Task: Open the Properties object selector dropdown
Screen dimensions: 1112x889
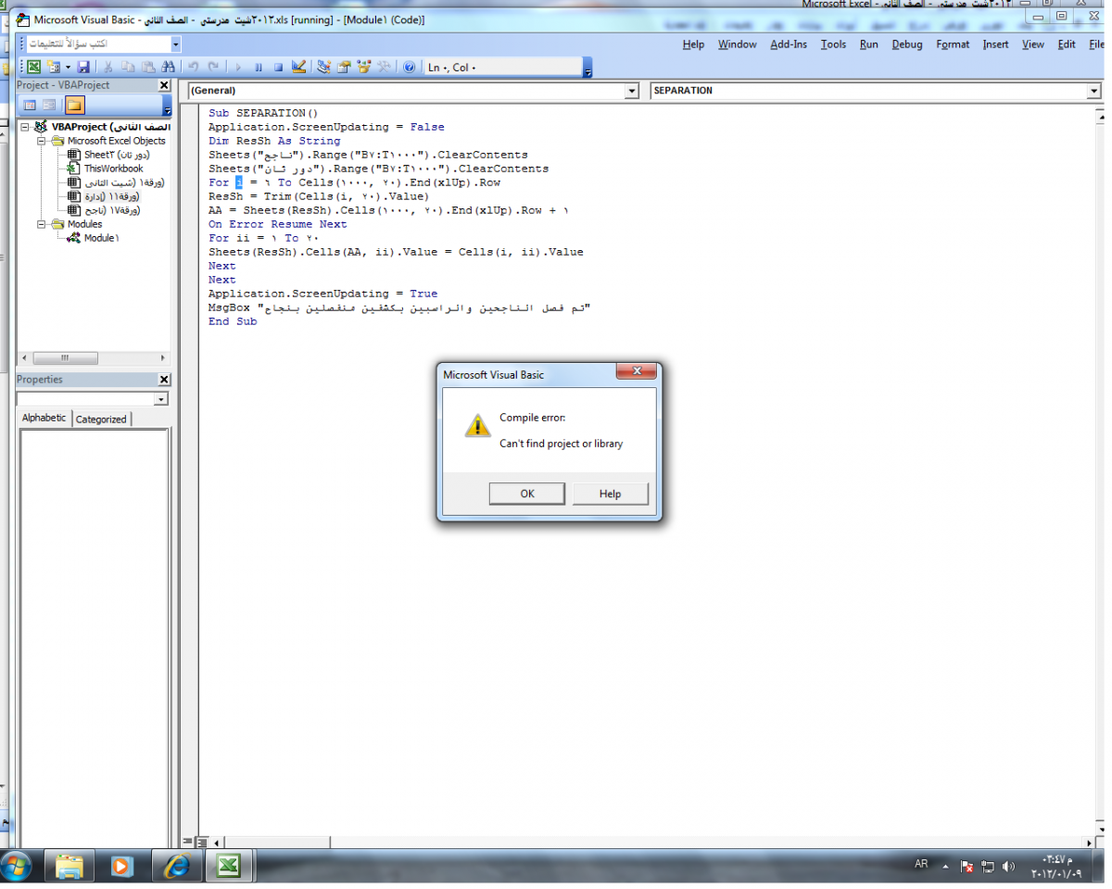Action: pyautogui.click(x=161, y=399)
